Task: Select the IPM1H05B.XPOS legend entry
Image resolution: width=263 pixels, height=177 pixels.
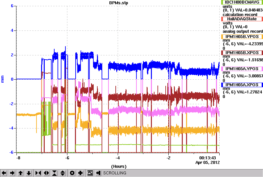Action: (242, 53)
